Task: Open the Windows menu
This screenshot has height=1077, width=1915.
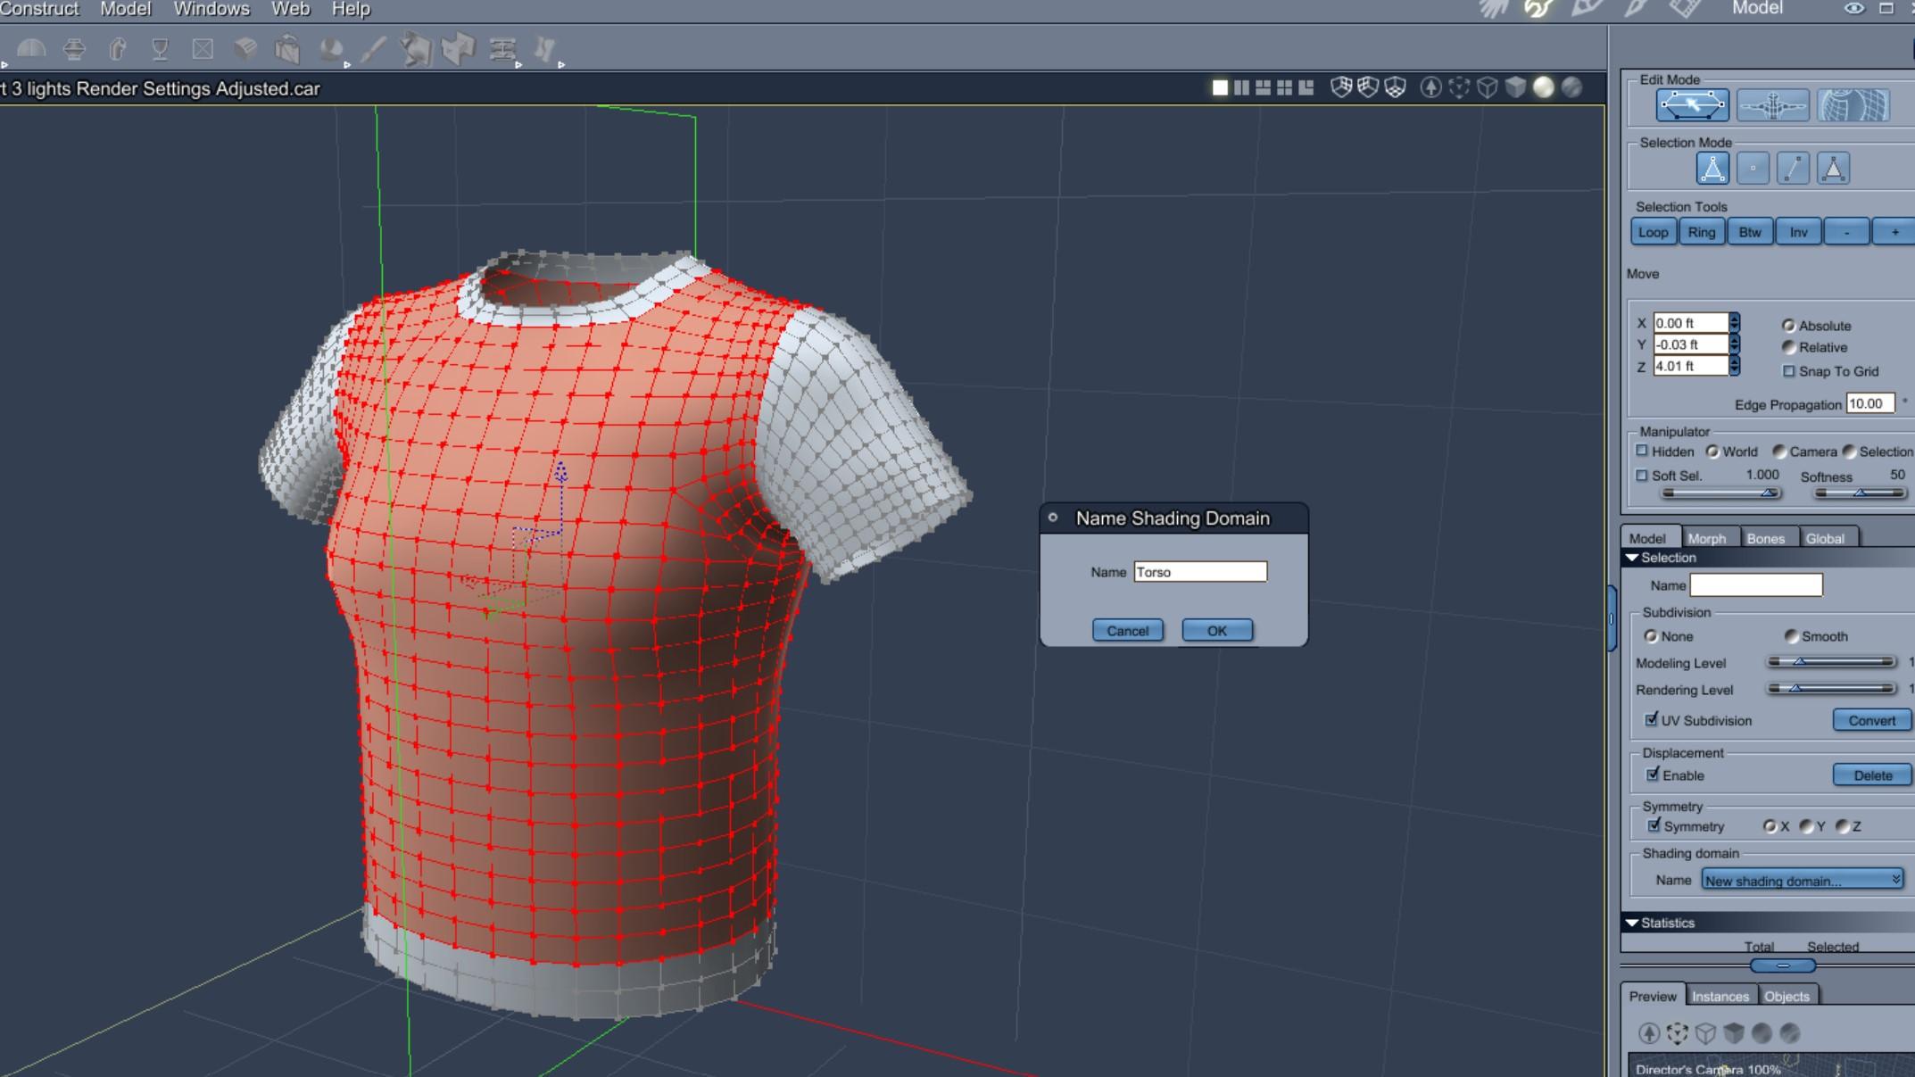Action: [211, 9]
